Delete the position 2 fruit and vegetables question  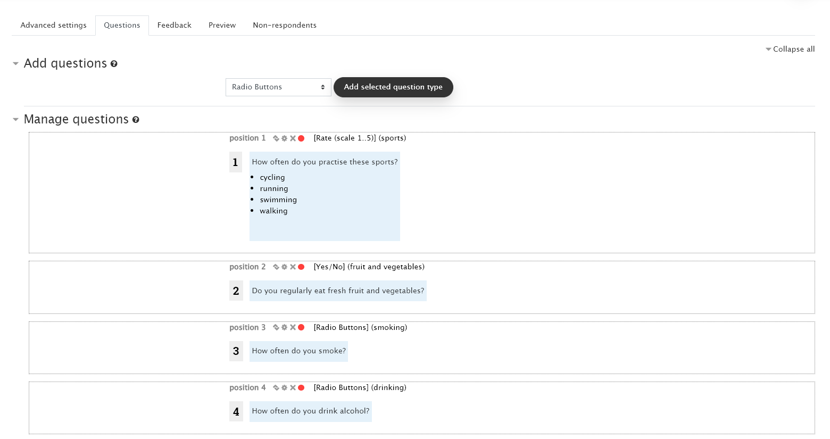tap(293, 267)
